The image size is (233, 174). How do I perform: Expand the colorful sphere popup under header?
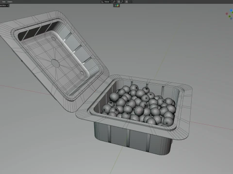tap(116, 5)
